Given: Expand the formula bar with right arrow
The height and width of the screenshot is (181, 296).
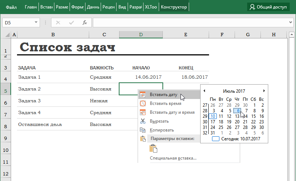Looking at the screenshot, I should tap(290, 23).
